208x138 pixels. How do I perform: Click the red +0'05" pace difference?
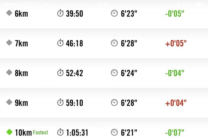[x=176, y=43]
